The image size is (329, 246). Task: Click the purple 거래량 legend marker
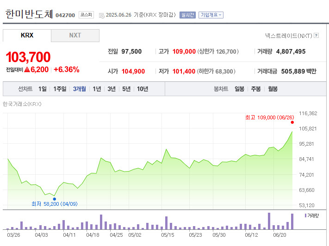[305, 215]
